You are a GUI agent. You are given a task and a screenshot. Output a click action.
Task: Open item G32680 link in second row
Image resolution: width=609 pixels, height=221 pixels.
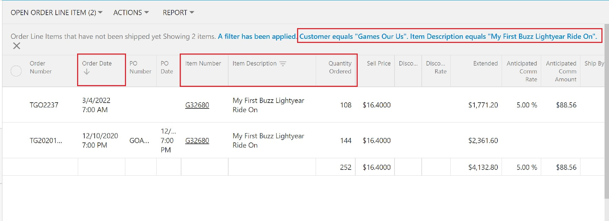[197, 140]
